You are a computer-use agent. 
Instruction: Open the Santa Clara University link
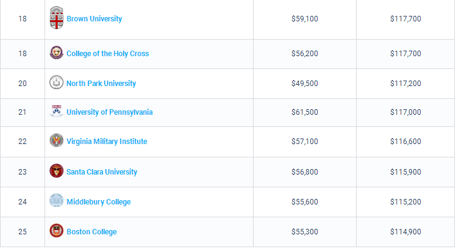[102, 172]
